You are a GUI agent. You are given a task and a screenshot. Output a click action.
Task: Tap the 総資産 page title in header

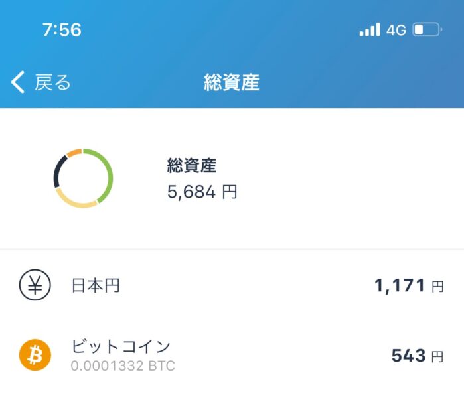(x=232, y=82)
